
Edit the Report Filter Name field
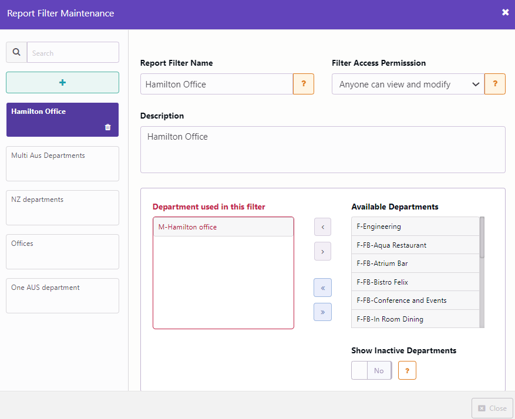tap(217, 84)
